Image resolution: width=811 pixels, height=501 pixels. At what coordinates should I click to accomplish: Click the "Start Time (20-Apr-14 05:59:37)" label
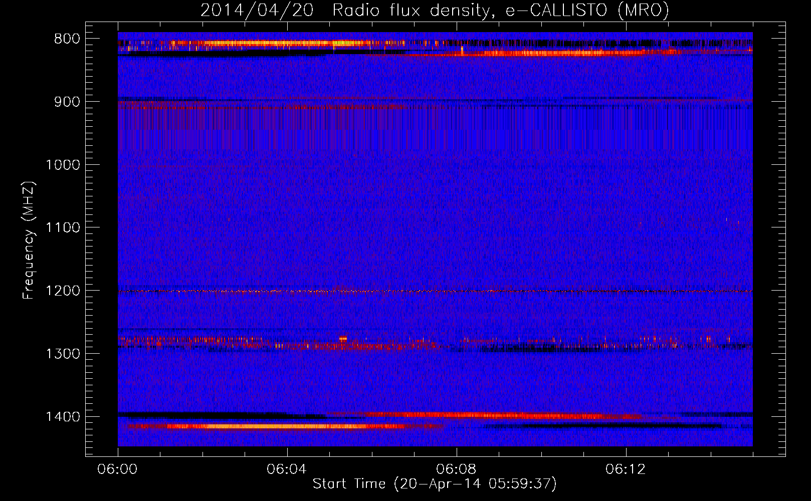coord(435,483)
